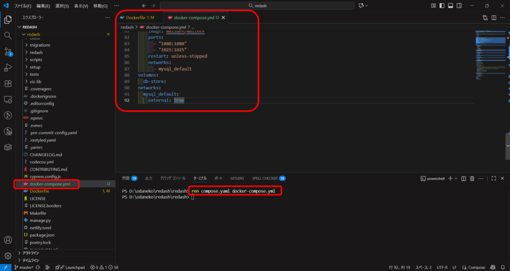
Task: Open the Search view in activity bar
Action: (x=8, y=36)
